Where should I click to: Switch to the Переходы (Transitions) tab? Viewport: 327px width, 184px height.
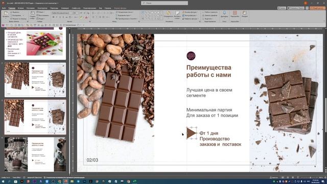click(x=54, y=8)
